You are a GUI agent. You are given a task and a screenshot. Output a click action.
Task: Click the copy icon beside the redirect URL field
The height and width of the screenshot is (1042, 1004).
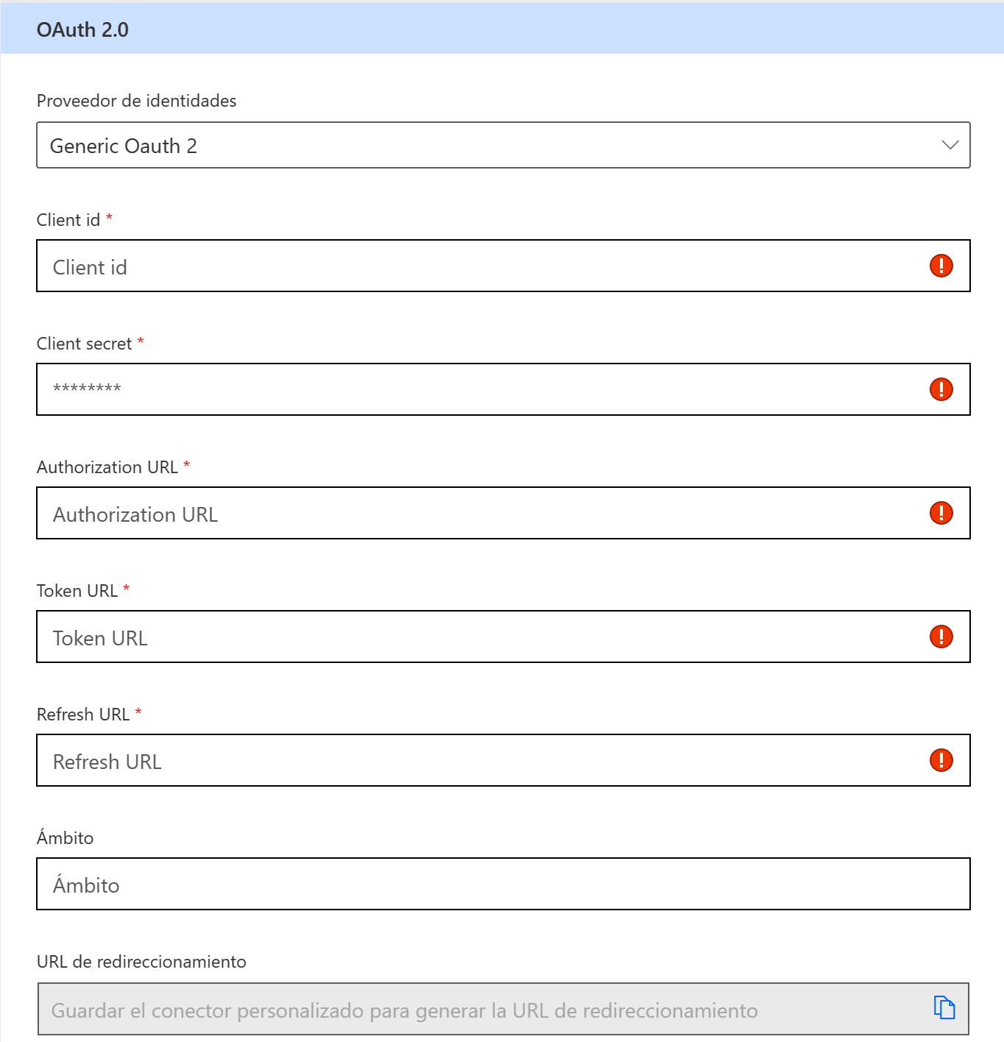click(945, 1009)
